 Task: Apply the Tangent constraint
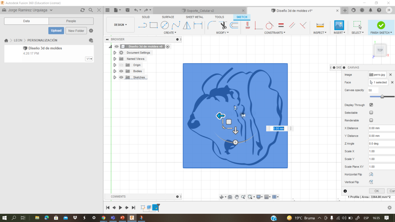(x=270, y=25)
